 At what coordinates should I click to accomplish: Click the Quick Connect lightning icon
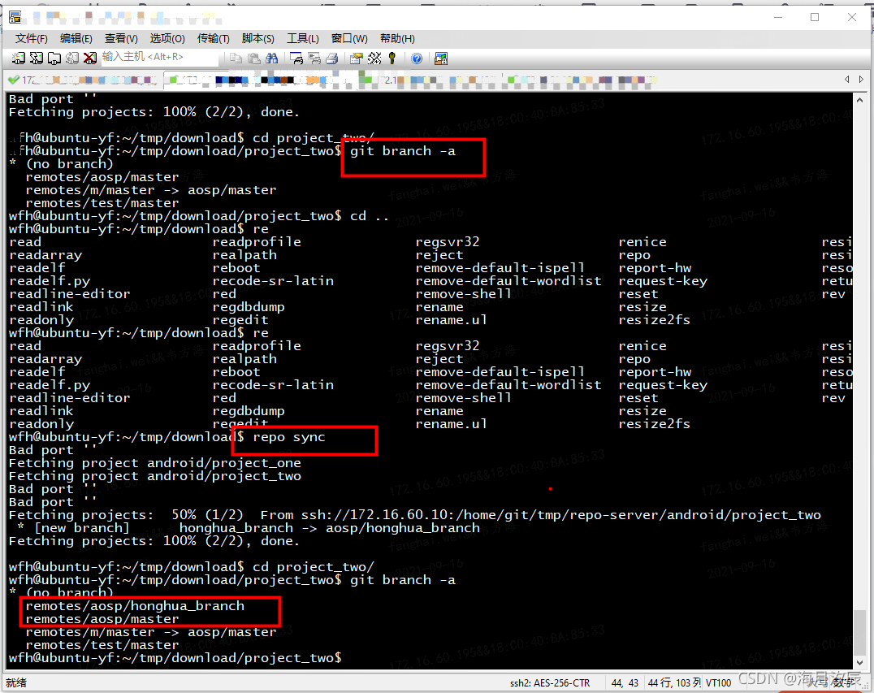point(37,58)
